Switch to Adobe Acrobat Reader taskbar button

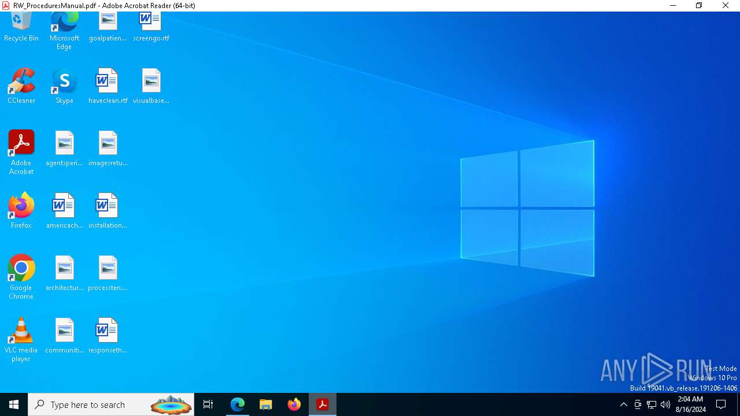[x=323, y=404]
